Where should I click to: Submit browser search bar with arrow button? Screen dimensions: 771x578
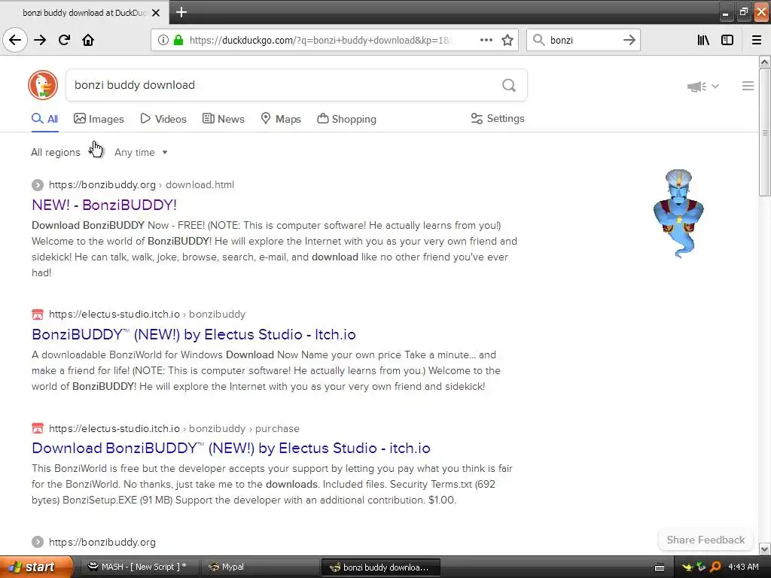click(x=629, y=40)
